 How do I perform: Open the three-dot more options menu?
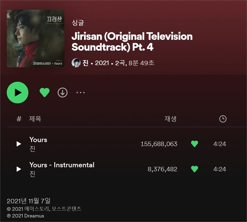coord(81,93)
